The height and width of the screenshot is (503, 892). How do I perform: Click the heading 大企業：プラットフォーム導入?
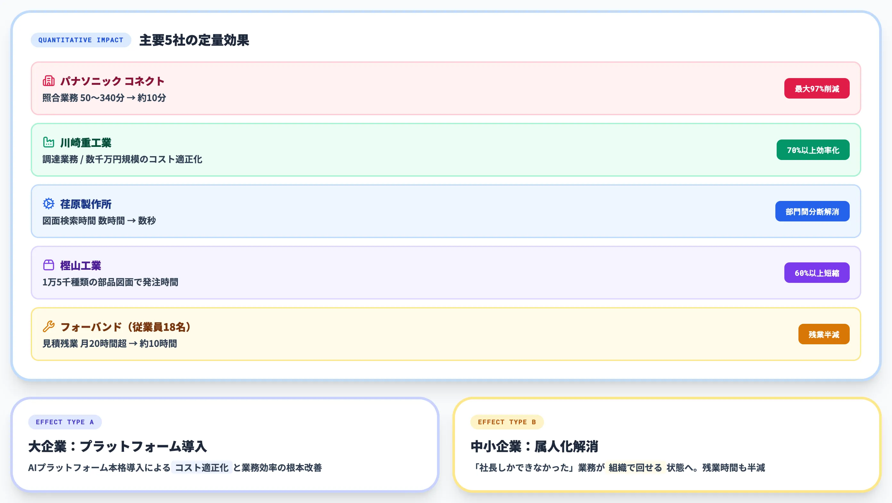click(117, 446)
